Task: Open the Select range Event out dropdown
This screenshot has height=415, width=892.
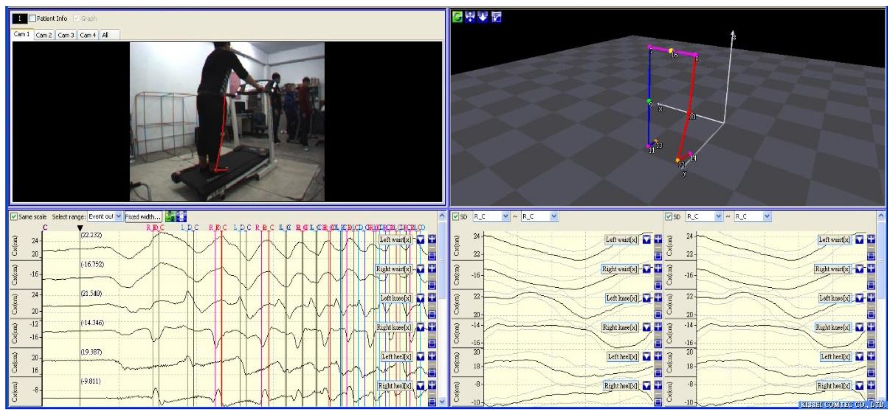Action: click(118, 216)
